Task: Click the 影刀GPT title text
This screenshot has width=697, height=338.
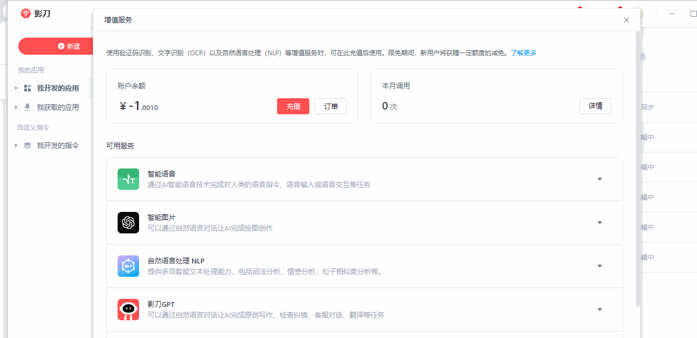Action: click(161, 304)
